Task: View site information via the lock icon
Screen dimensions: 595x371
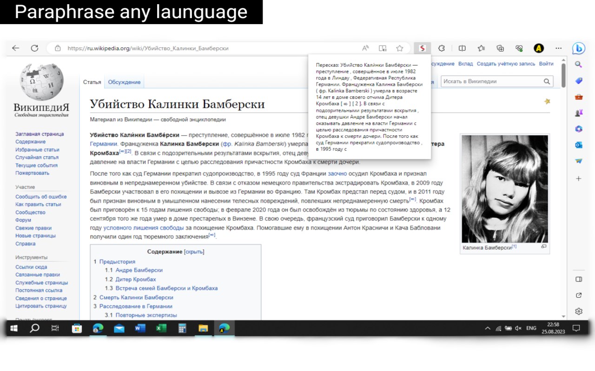Action: (x=58, y=48)
